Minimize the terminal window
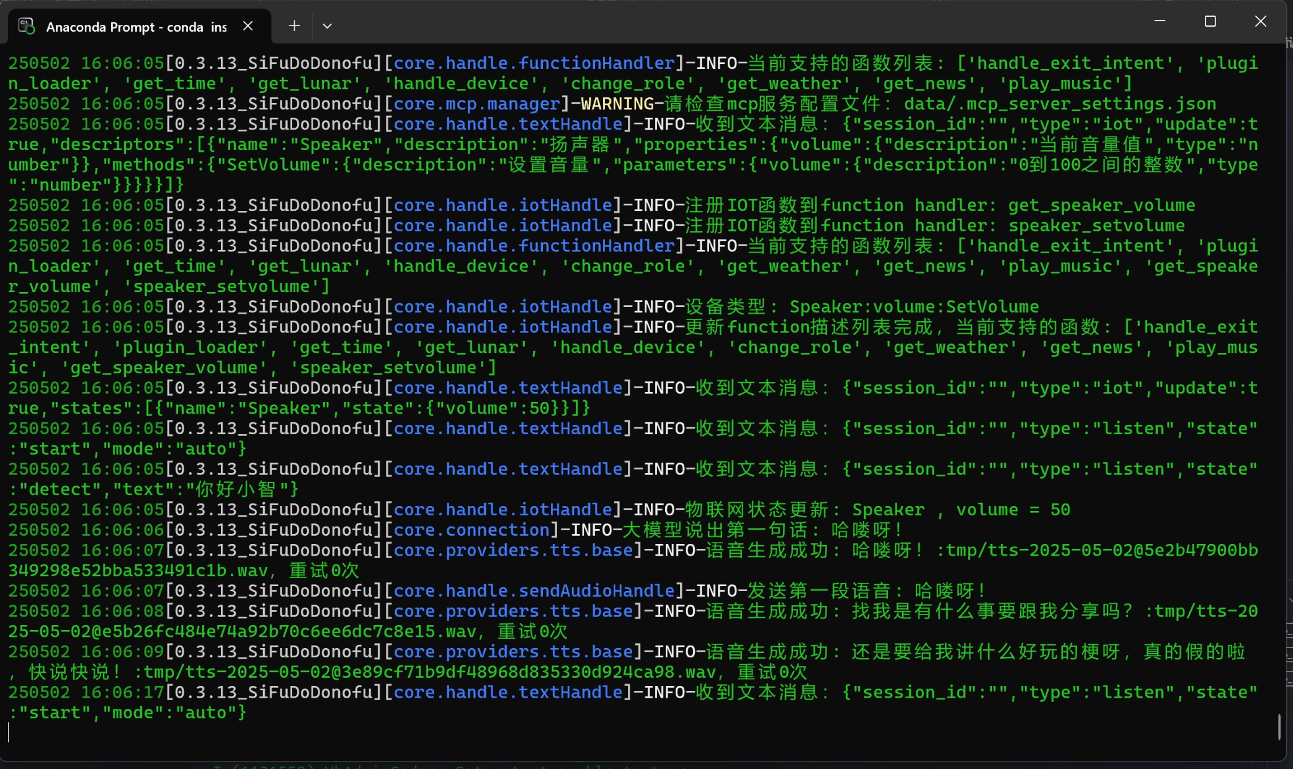 click(1160, 21)
